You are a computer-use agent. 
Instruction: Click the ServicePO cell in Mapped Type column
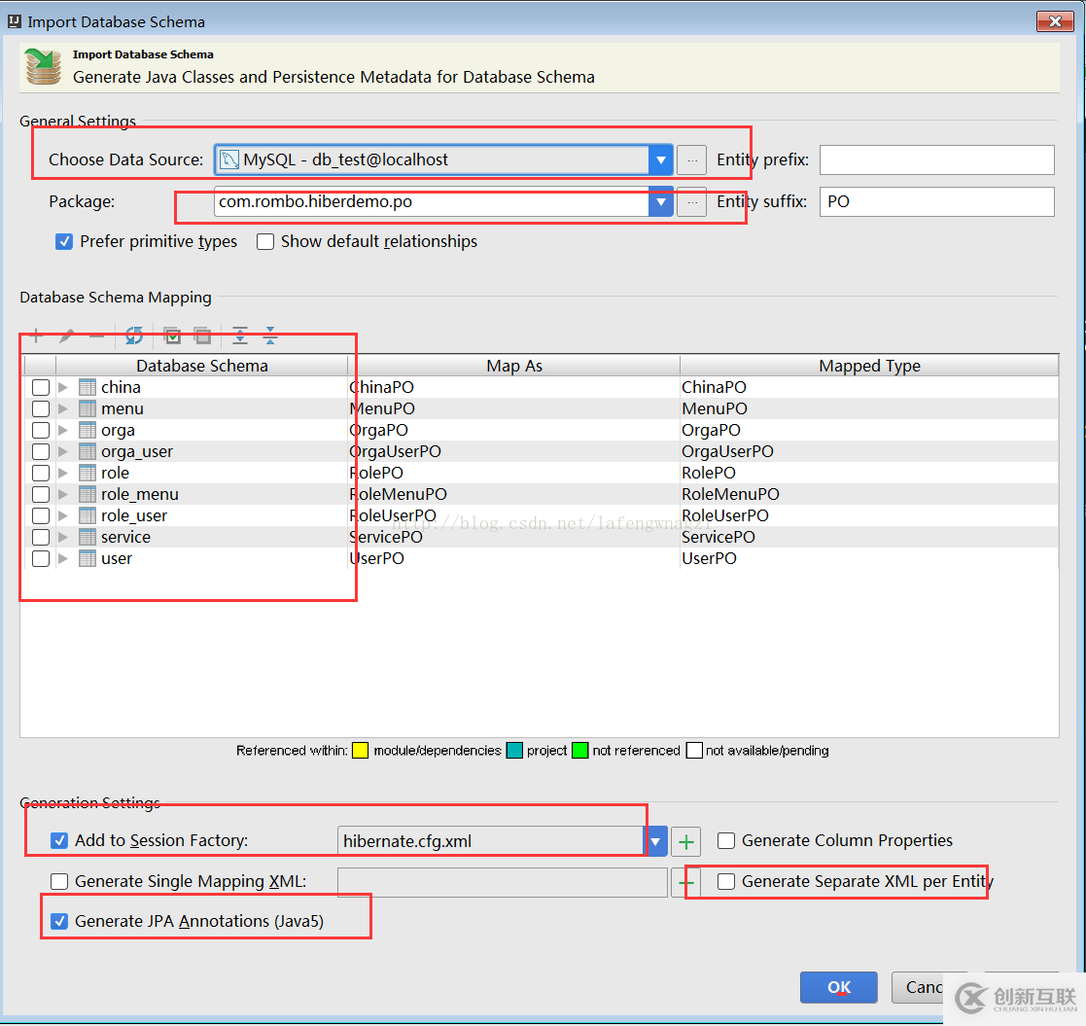point(869,537)
